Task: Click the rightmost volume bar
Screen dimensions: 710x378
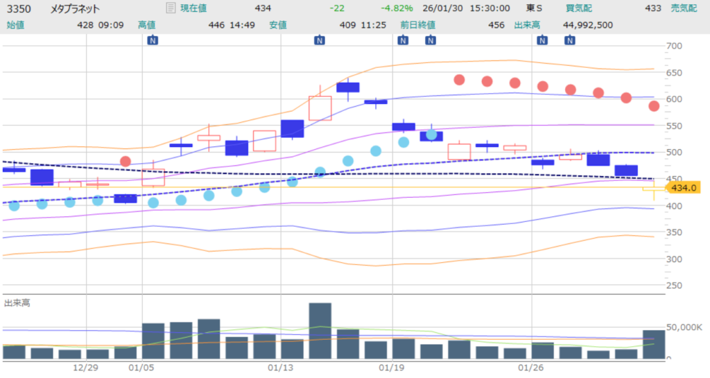Action: point(653,345)
